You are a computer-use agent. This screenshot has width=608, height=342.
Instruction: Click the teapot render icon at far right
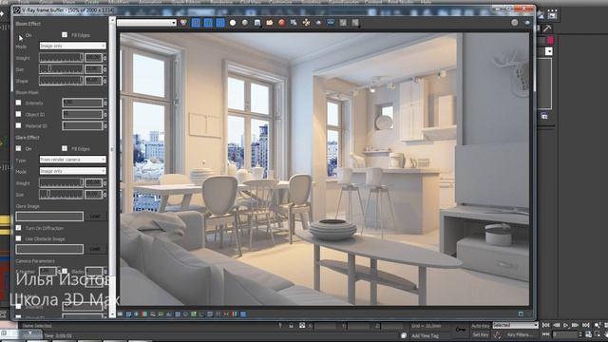527,23
